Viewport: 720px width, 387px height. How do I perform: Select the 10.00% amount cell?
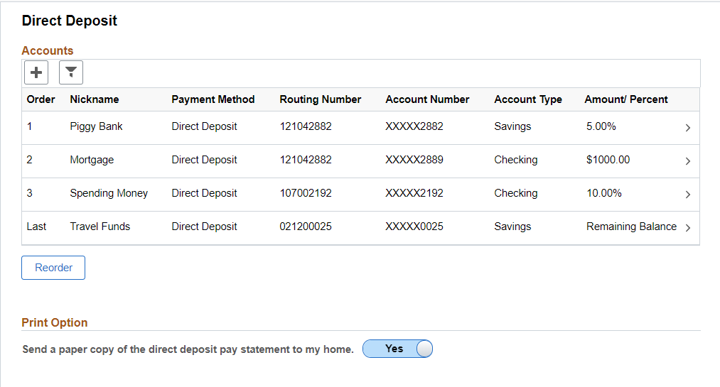[604, 193]
